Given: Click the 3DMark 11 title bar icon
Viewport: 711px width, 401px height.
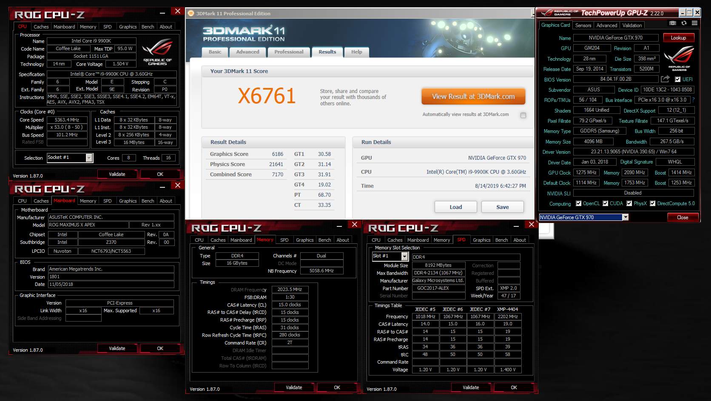Looking at the screenshot, I should click(191, 14).
